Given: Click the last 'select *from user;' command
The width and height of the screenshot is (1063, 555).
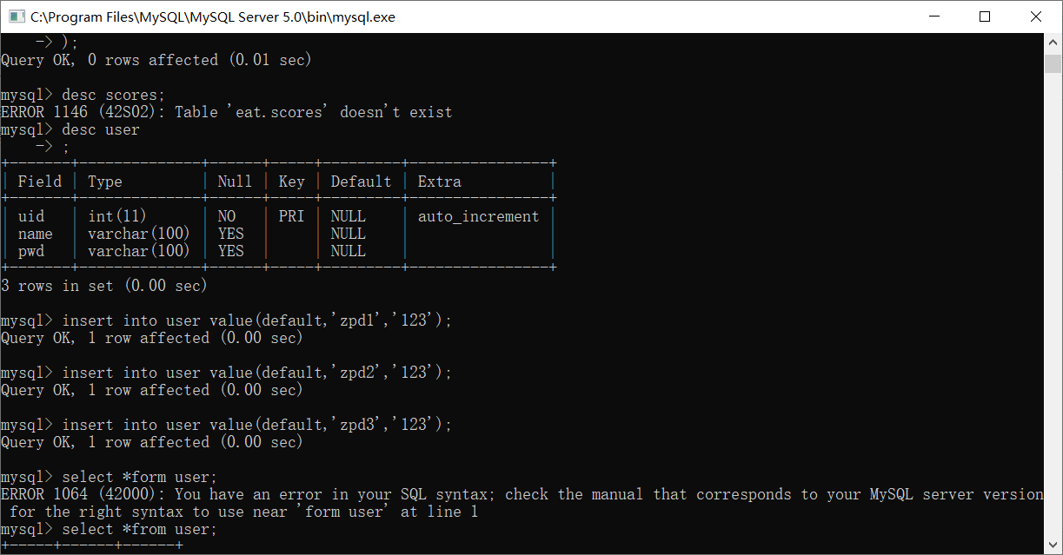Looking at the screenshot, I should pos(139,529).
